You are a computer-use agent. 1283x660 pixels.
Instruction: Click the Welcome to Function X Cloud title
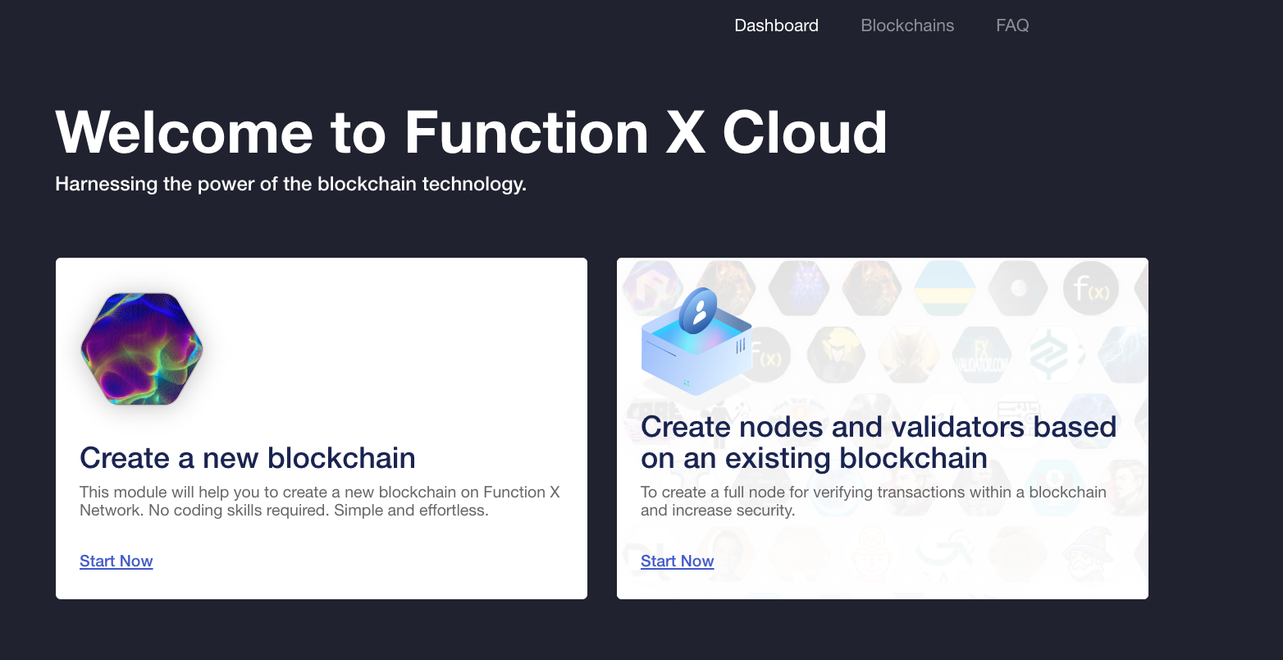pyautogui.click(x=472, y=132)
